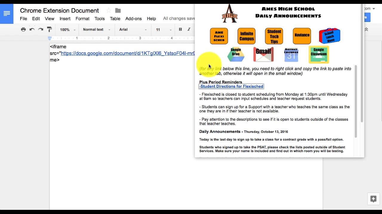Viewport: 382px width, 214px height.
Task: Open the move-to-folder icon beside the title
Action: (x=118, y=11)
